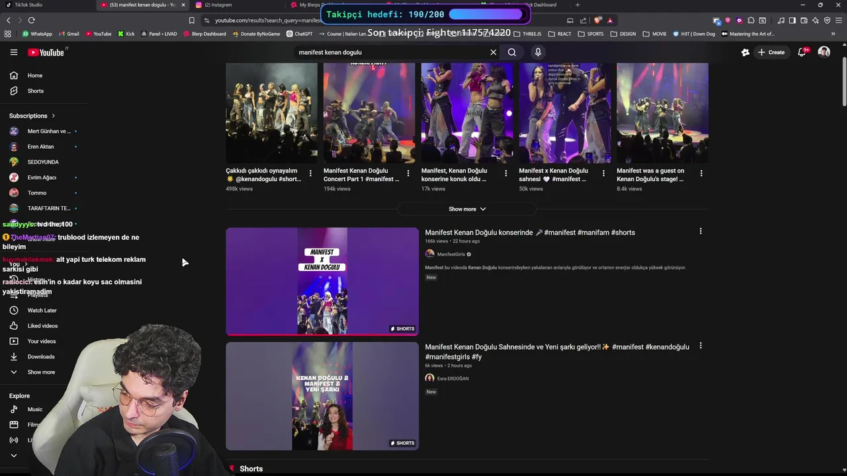Open Downloads in sidebar
This screenshot has height=476, width=847.
click(41, 357)
